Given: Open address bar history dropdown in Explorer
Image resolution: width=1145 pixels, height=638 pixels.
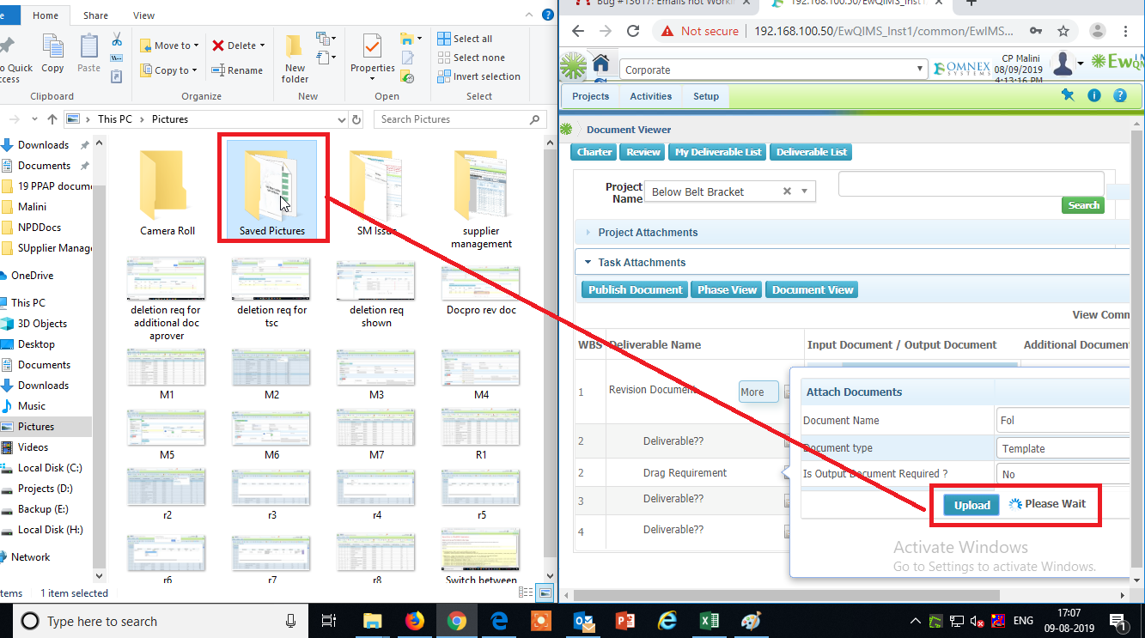Looking at the screenshot, I should point(341,119).
